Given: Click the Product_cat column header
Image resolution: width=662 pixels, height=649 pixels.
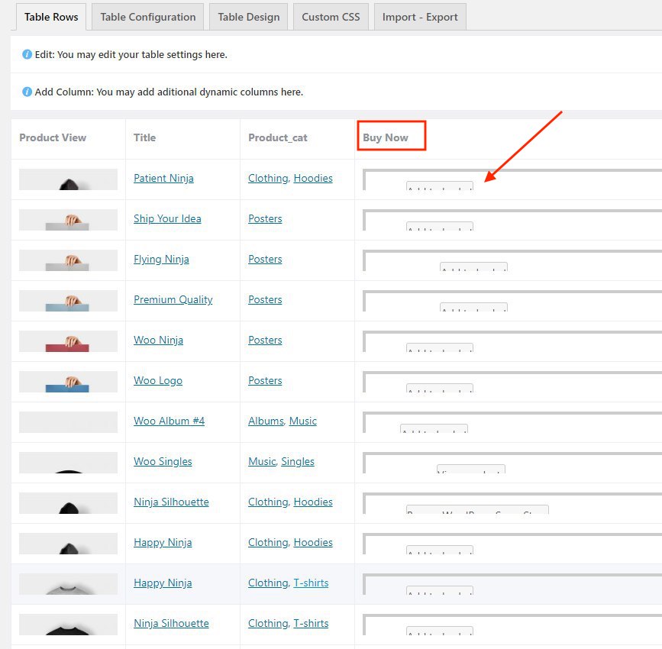Looking at the screenshot, I should click(x=277, y=137).
